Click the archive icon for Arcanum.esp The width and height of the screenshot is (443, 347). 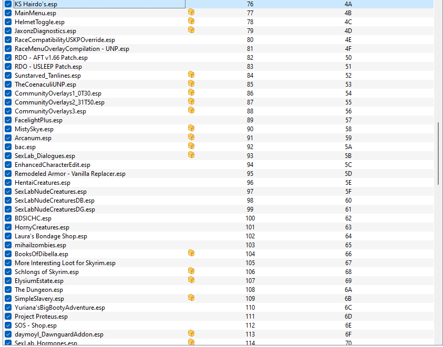(x=191, y=137)
